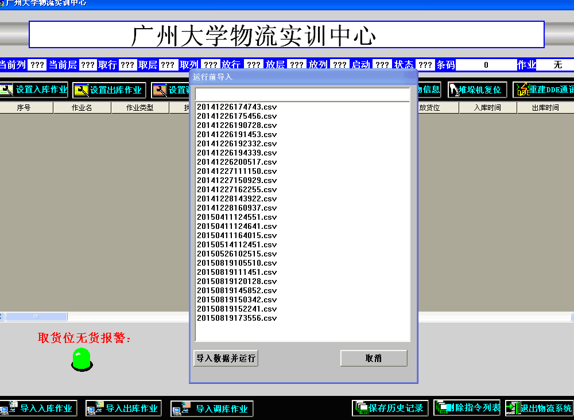The width and height of the screenshot is (574, 420).
Task: Click the 导入出库作业 import icon
Action: point(95,409)
